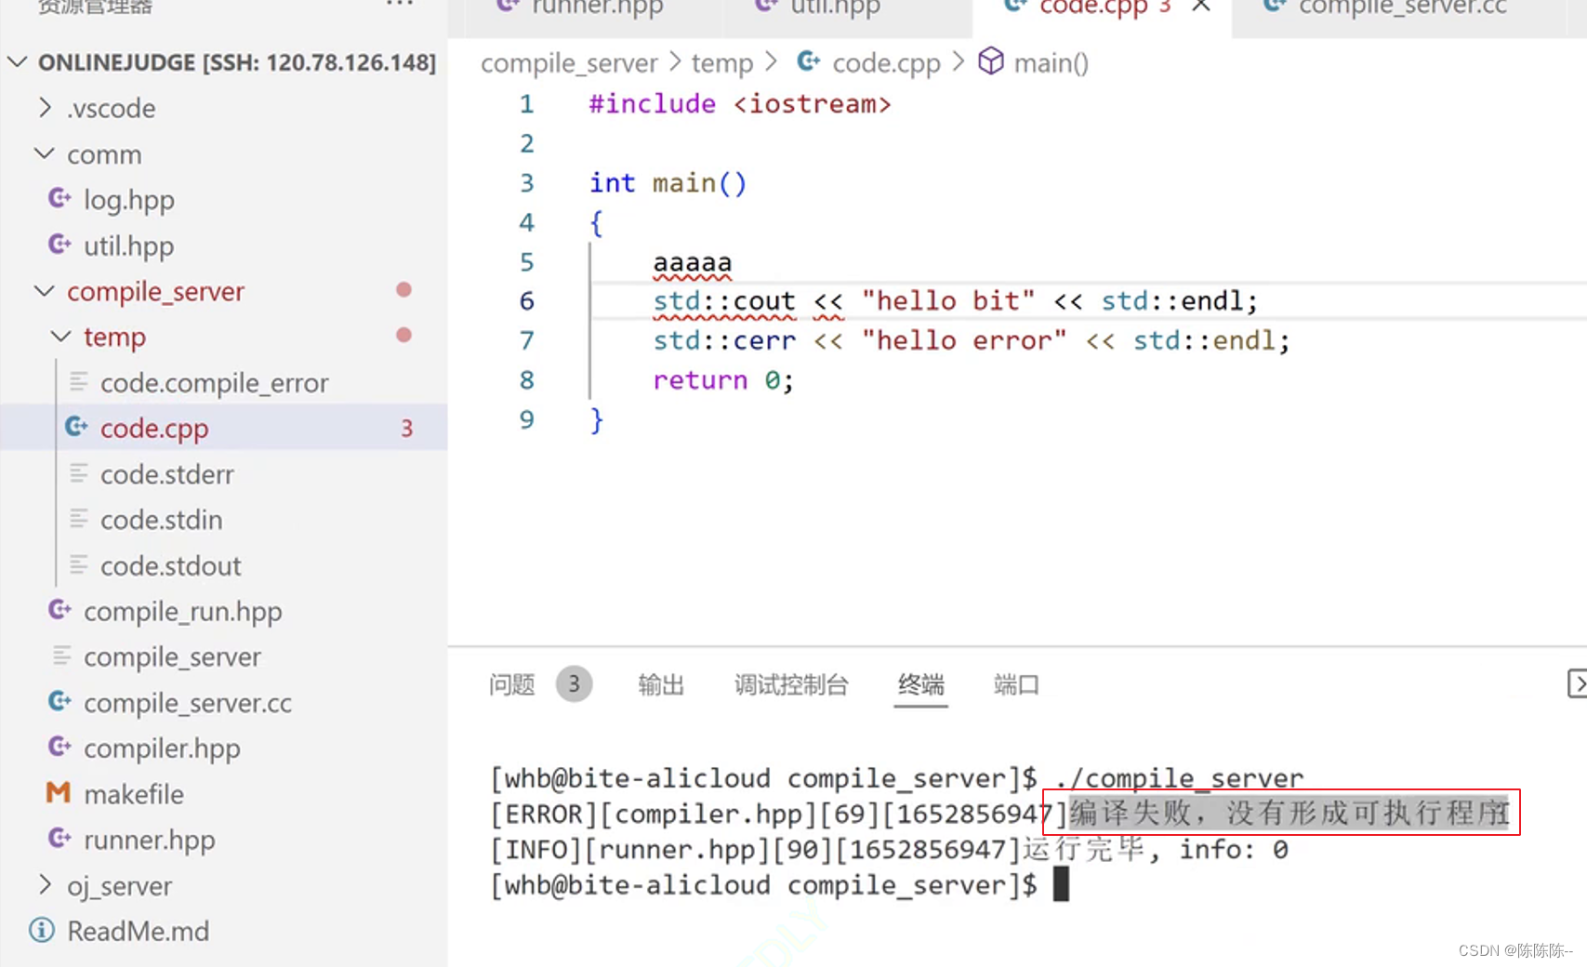Click the return 0; statement on line 8
Screen dimensions: 1587x967
(x=723, y=380)
